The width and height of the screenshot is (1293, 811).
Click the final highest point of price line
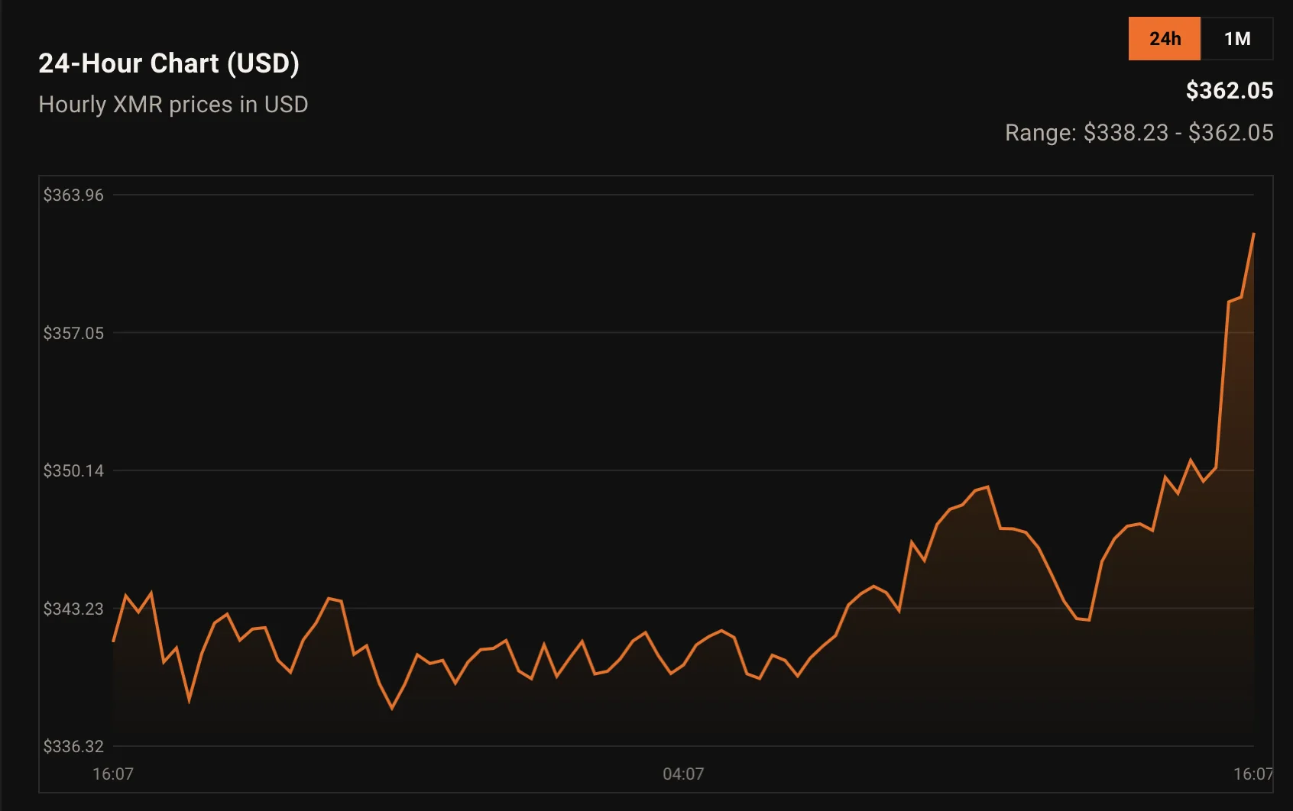[x=1253, y=234]
